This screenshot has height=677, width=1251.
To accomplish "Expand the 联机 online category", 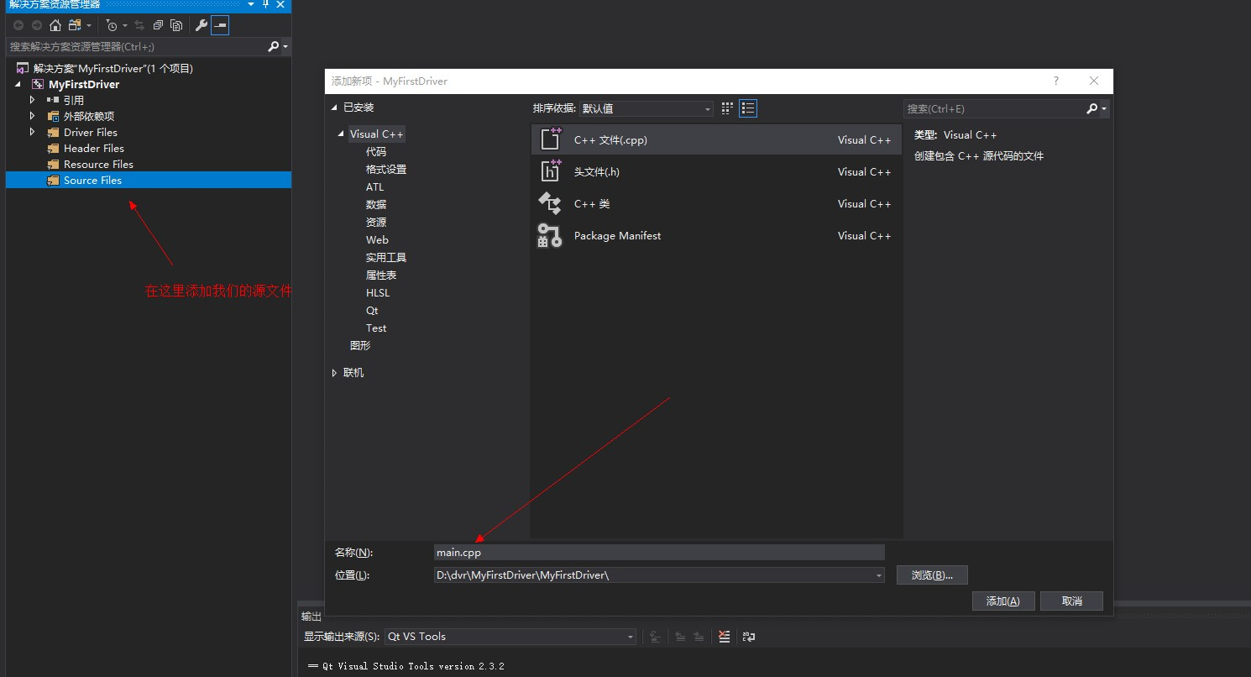I will coord(334,372).
